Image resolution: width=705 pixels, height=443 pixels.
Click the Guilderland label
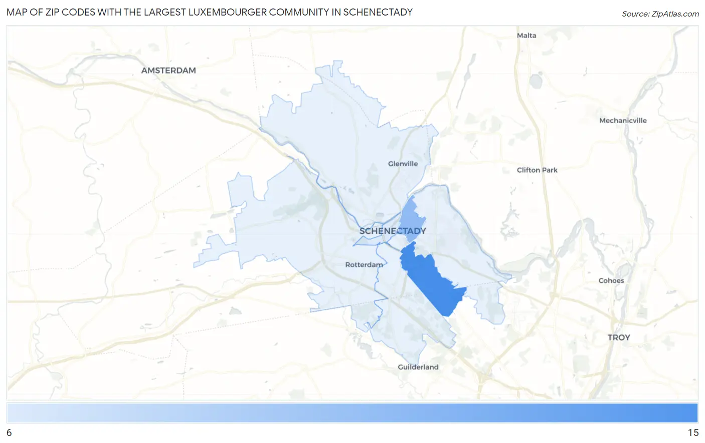point(418,367)
